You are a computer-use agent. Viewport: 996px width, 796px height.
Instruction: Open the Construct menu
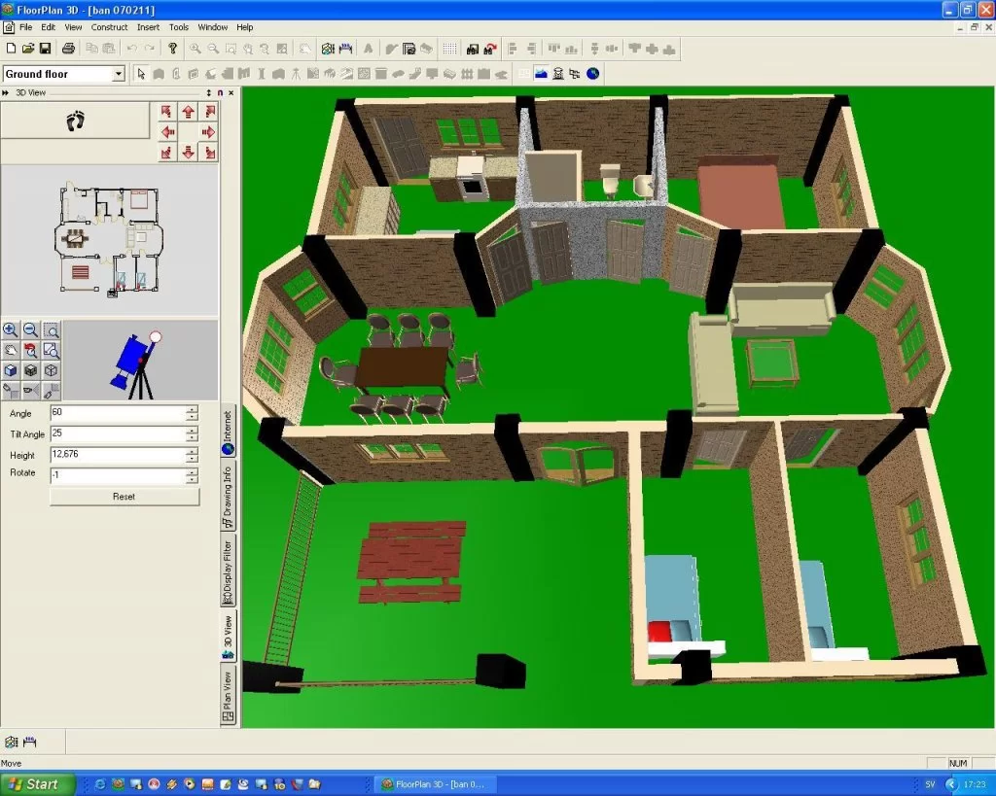pyautogui.click(x=109, y=27)
